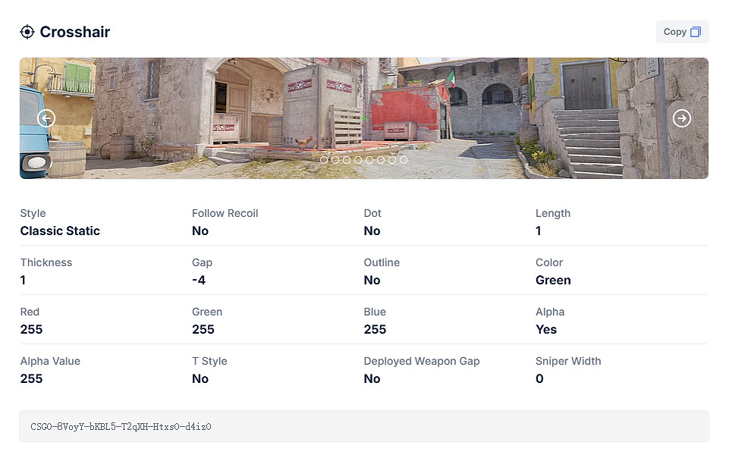
Task: Go to the previous preview image
Action: tap(46, 118)
